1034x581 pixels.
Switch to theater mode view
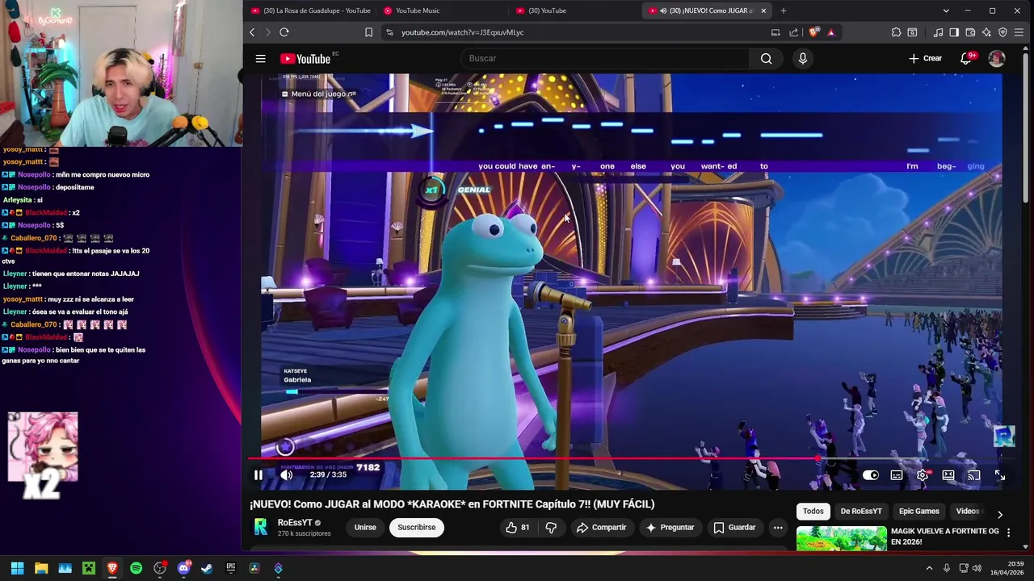tap(948, 475)
